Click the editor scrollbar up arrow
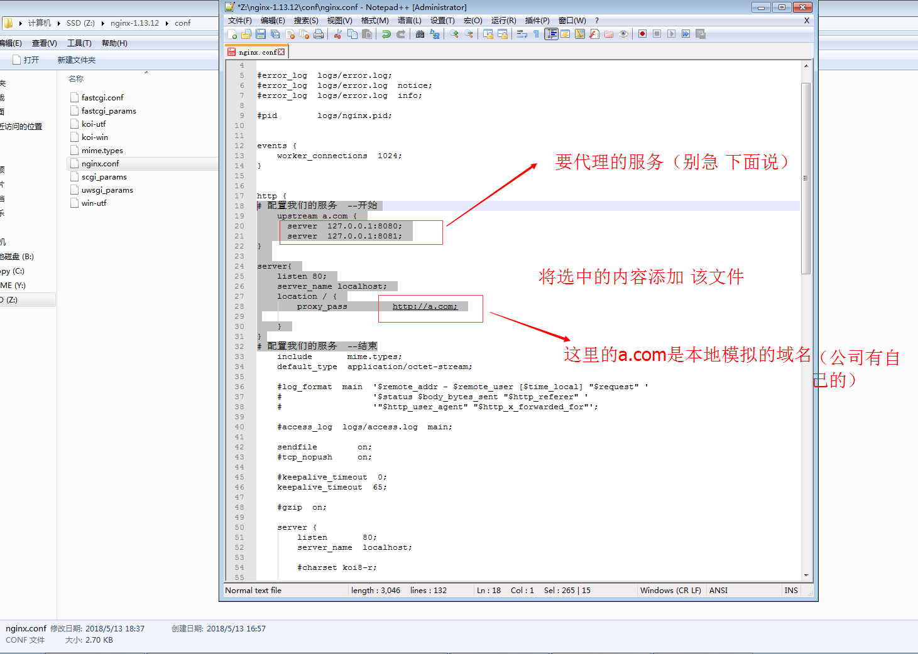 pos(806,65)
